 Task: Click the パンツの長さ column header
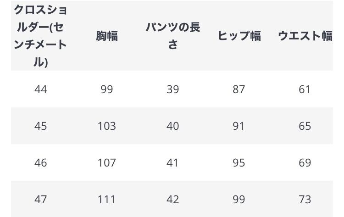pos(173,36)
